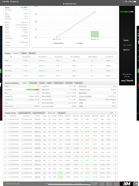Click the Profit Factor label
Image resolution: width=139 pixels, height=186 pixels.
[83, 86]
